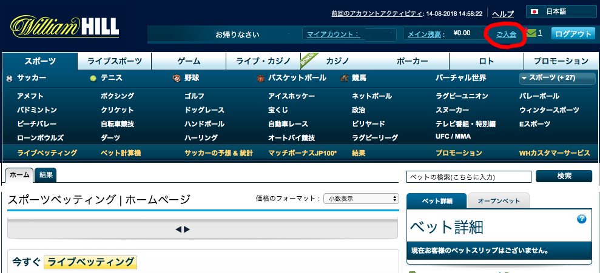The width and height of the screenshot is (600, 273).
Task: Click the left arrow on banner carousel
Action: [x=179, y=229]
